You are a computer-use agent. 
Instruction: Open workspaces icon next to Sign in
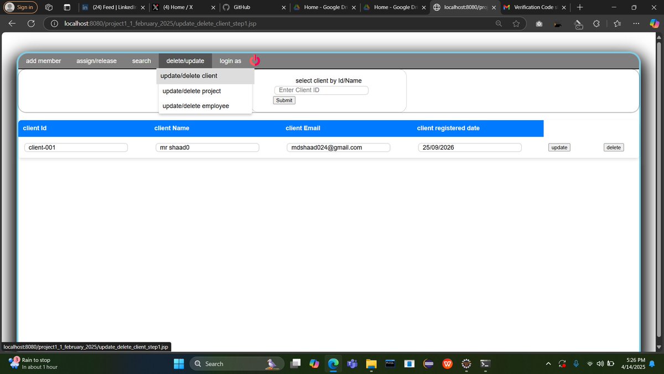[48, 7]
